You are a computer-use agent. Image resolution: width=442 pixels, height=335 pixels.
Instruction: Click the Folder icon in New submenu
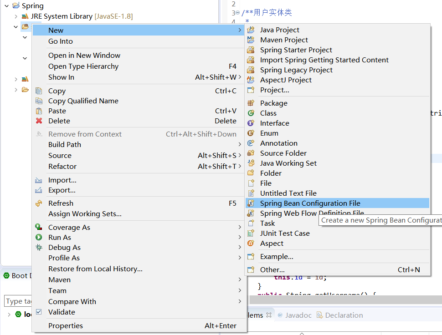pyautogui.click(x=251, y=173)
